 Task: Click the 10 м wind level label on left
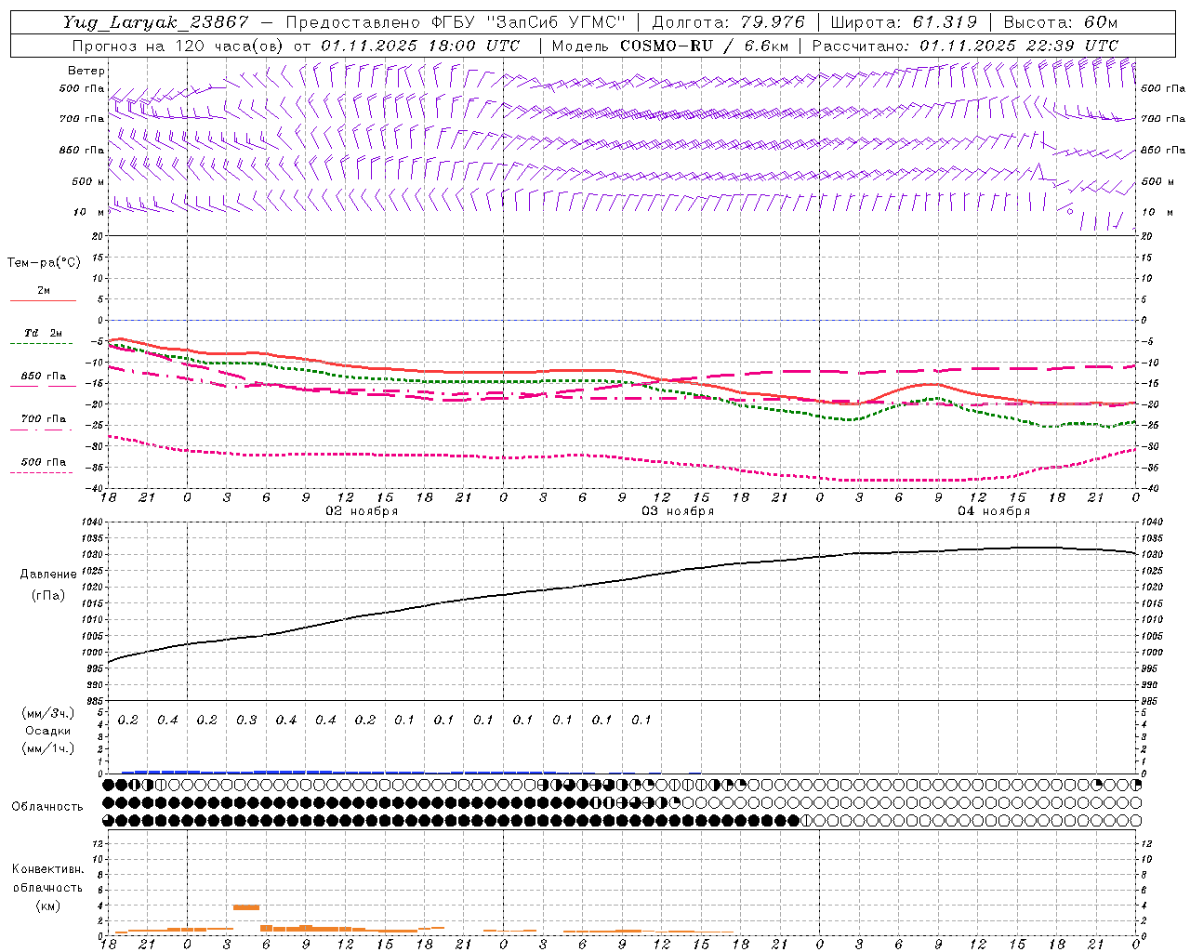pyautogui.click(x=89, y=213)
